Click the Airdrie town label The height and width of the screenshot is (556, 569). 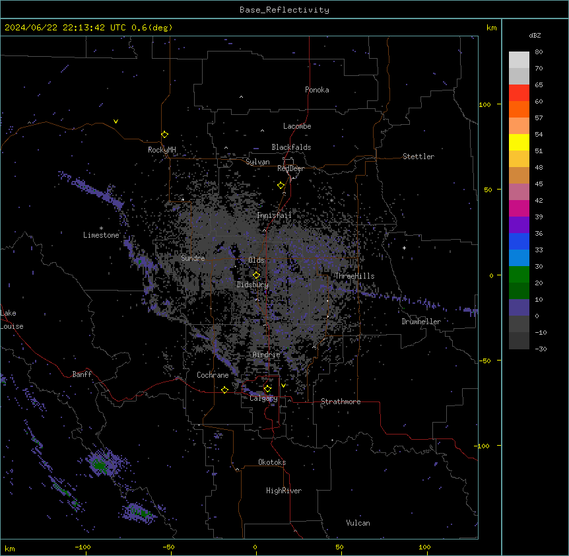click(266, 355)
